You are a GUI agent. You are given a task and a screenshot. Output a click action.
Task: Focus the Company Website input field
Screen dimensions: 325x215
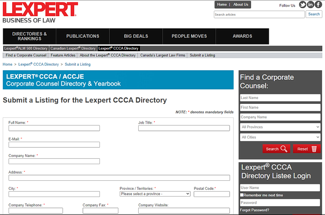[184, 211]
